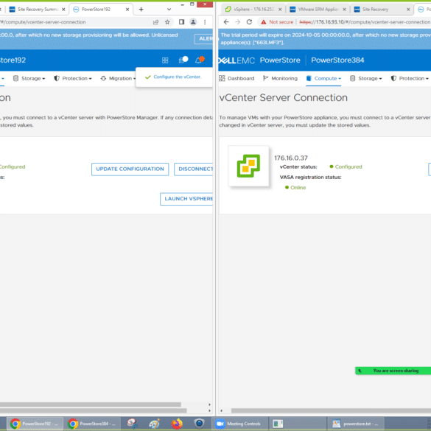Click the PowerStore384 appliance name in header
Image resolution: width=431 pixels, height=431 pixels.
pyautogui.click(x=337, y=60)
